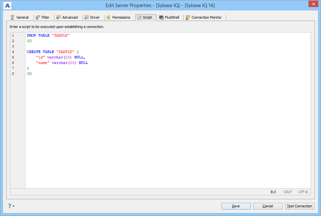Click fold marker at closing parenthesis
The height and width of the screenshot is (216, 321).
click(25, 68)
